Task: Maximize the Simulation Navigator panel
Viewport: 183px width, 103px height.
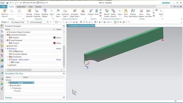Action: (64, 26)
